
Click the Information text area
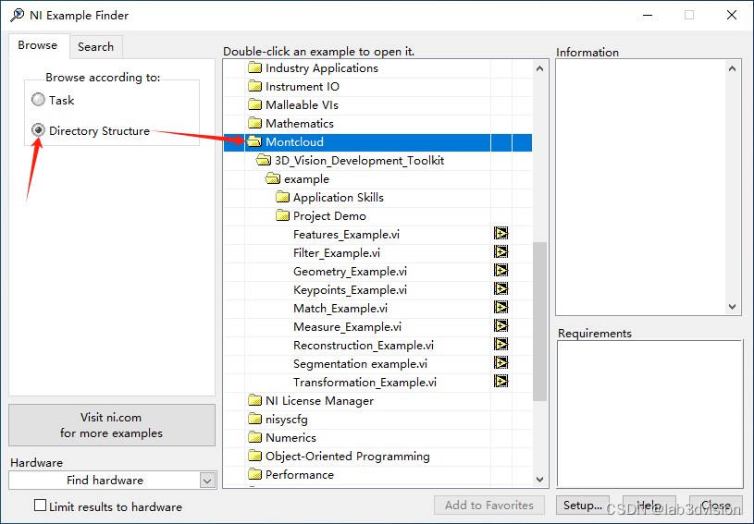[640, 188]
